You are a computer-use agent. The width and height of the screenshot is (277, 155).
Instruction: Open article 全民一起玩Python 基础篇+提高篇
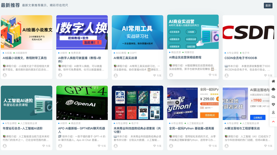click(x=192, y=128)
